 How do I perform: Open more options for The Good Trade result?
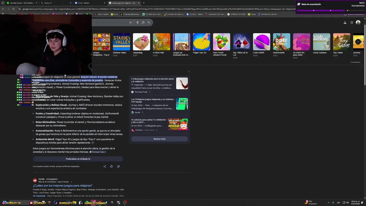point(150,92)
